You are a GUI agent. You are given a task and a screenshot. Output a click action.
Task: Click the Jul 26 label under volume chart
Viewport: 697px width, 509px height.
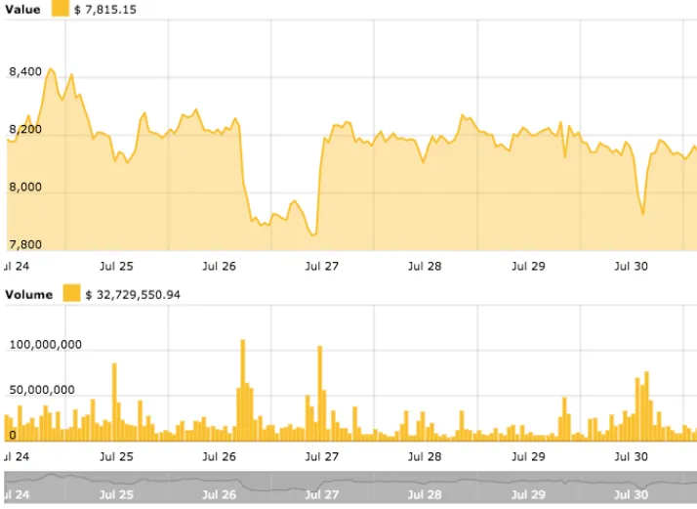[x=219, y=456]
